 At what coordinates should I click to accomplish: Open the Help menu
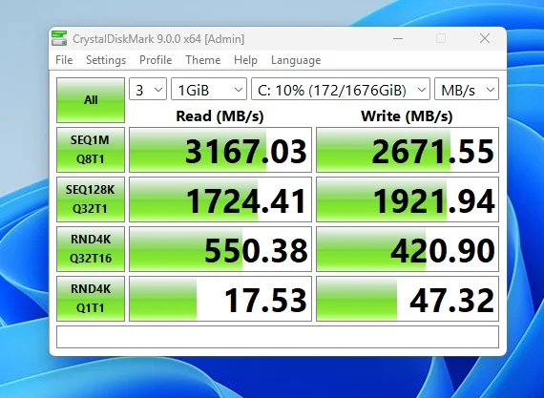coord(245,60)
